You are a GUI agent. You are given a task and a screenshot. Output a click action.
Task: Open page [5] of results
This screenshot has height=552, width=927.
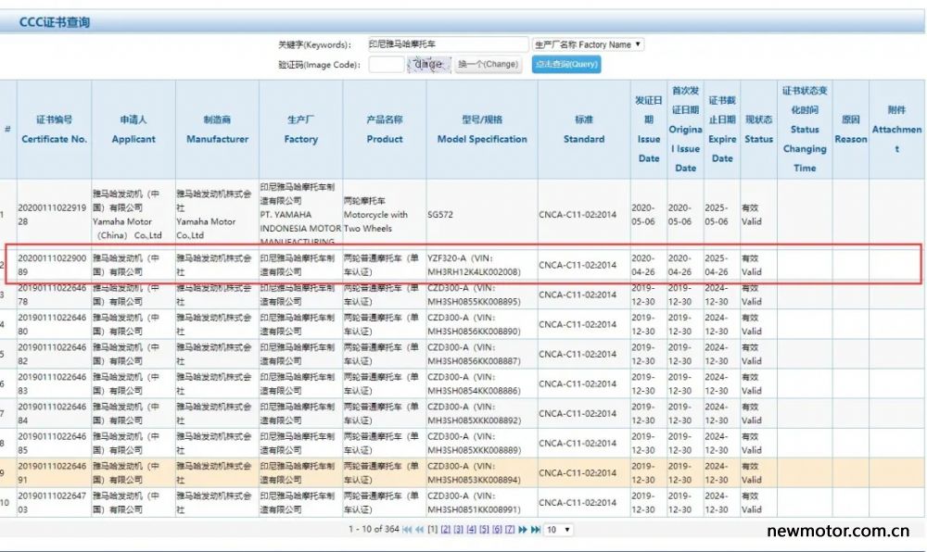coord(484,530)
